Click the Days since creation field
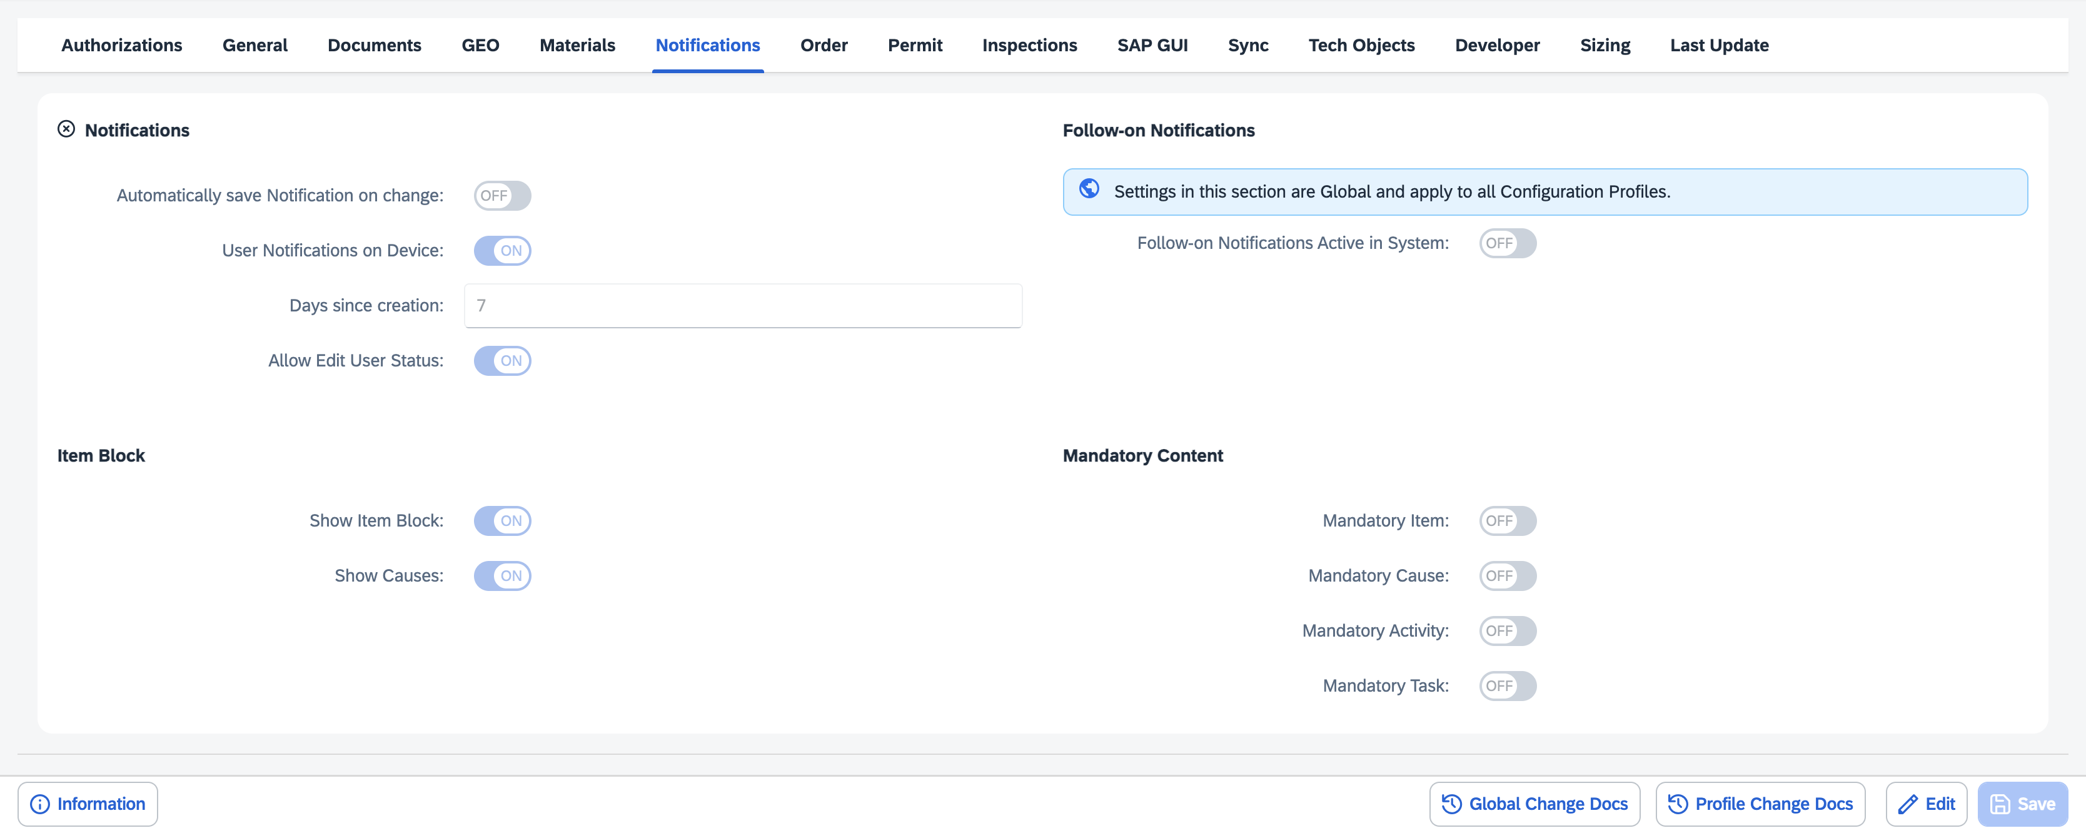Viewport: 2086px width, 828px height. 743,305
